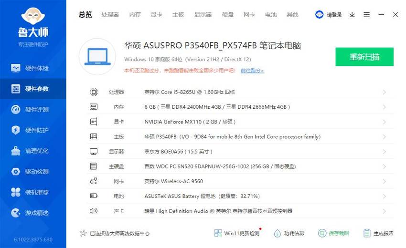Image resolution: width=406 pixels, height=248 pixels.
Task: Select 硬件参数 sidebar icon
Action: (x=16, y=89)
